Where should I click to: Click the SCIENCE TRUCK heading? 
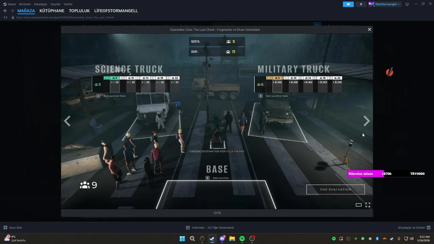pyautogui.click(x=129, y=69)
